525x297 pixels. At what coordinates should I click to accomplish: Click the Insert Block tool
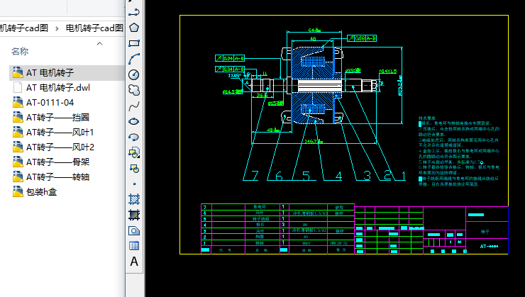pyautogui.click(x=133, y=152)
